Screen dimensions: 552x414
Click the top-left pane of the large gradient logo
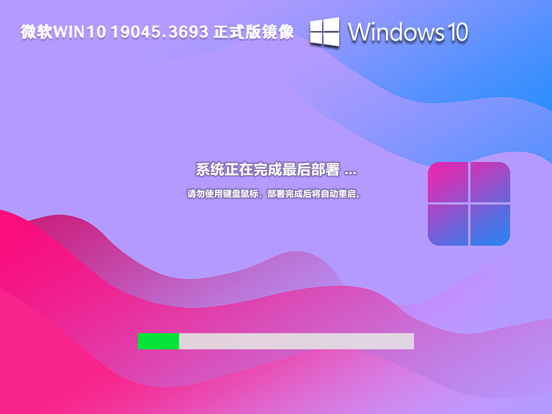point(448,182)
